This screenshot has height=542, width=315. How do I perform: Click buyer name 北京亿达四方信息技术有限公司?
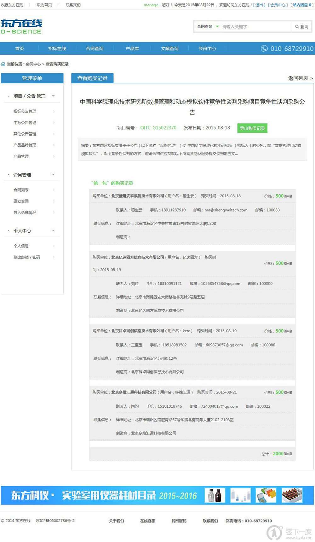point(138,257)
